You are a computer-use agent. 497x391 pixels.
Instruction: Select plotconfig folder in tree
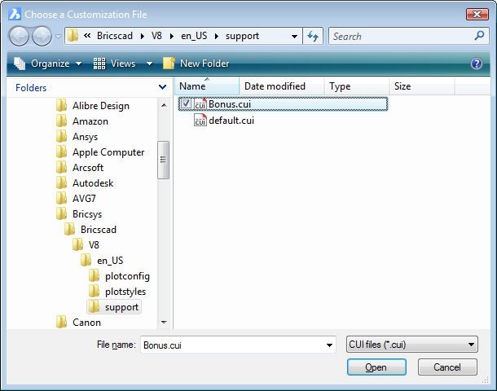tap(127, 276)
